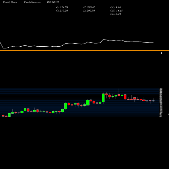Image resolution: width=169 pixels, height=169 pixels.
Task: Click the 'BSE 540497' symbol label
Action: pos(53,2)
